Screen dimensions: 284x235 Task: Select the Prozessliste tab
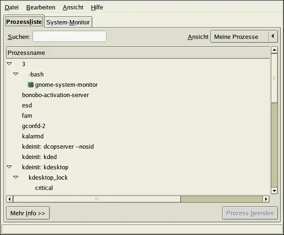[x=24, y=22]
